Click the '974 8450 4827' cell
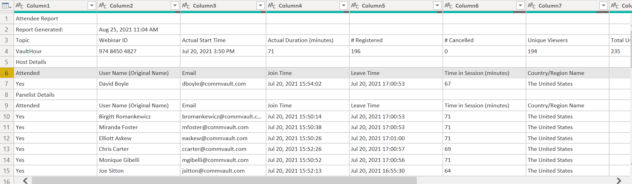 tap(139, 51)
